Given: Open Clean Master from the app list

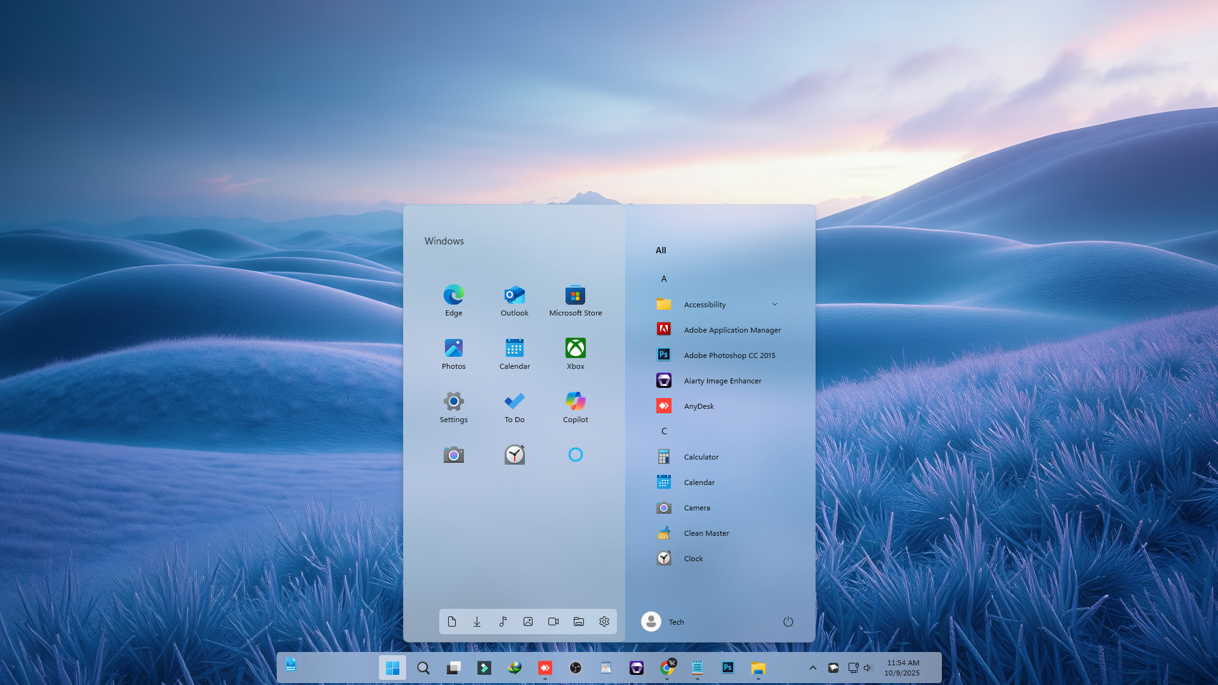Looking at the screenshot, I should [706, 533].
